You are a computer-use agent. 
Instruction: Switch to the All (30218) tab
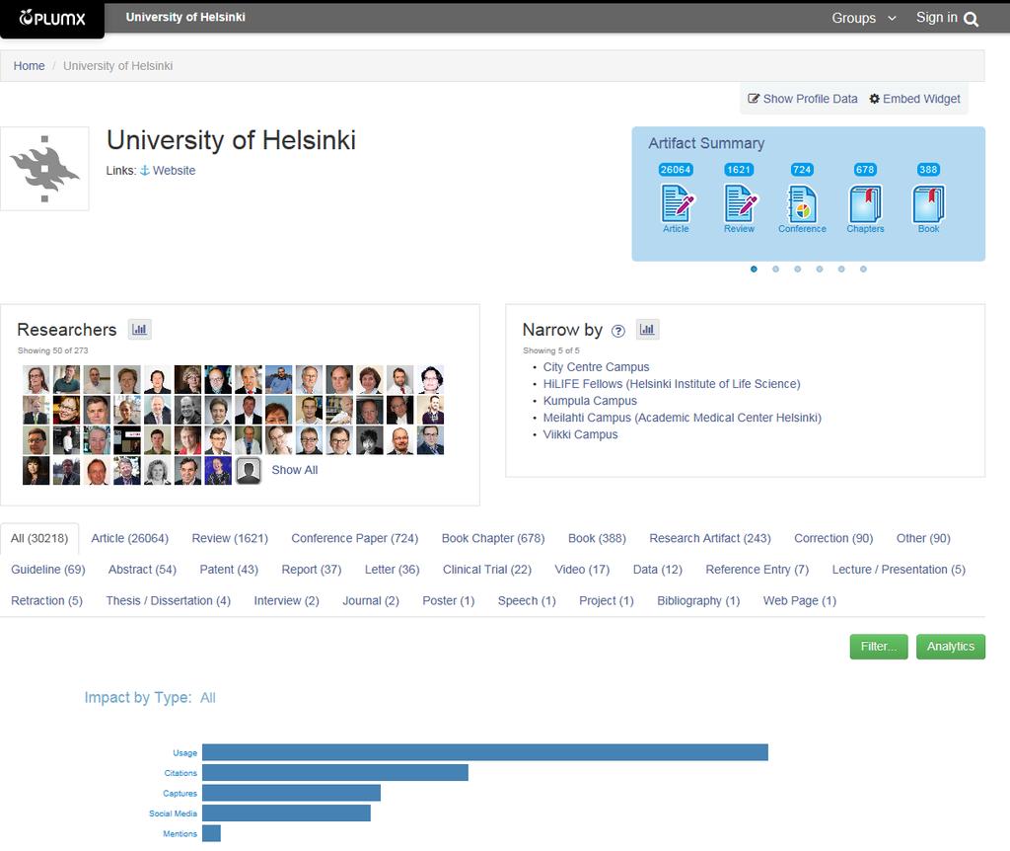coord(39,538)
